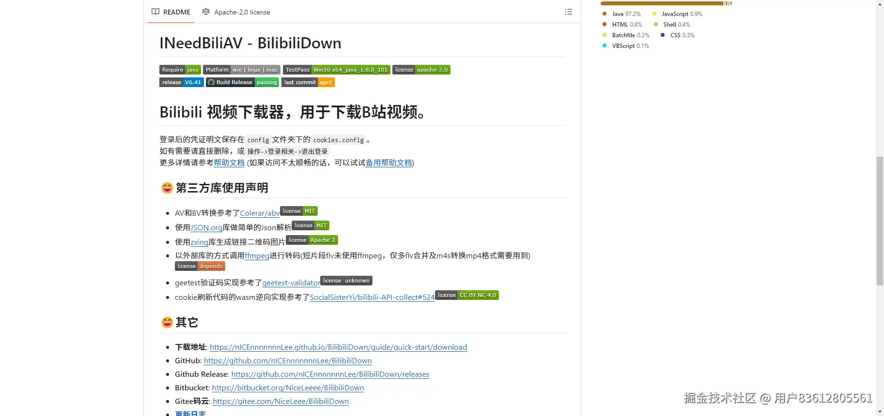The image size is (884, 416).
Task: Click the 第三方库使用声明 heading
Action: pos(222,188)
